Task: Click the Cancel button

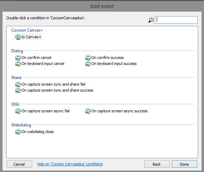Action: [x=19, y=164]
